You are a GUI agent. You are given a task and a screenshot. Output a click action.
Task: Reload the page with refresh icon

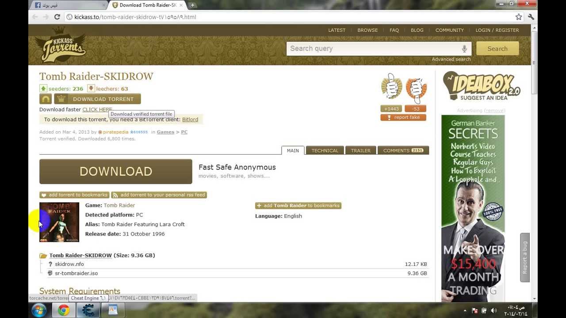pos(57,17)
